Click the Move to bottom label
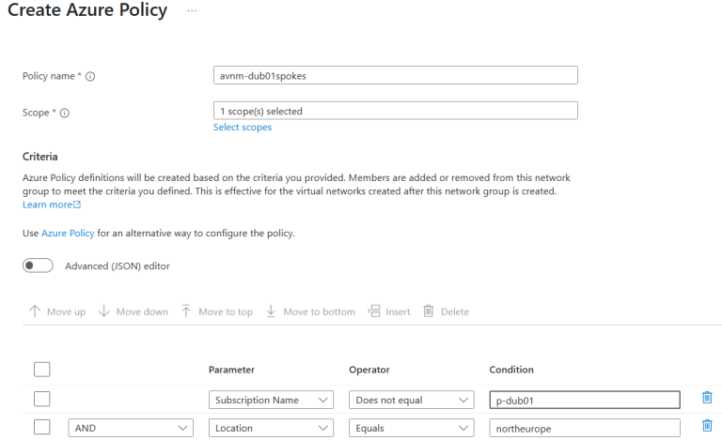Image resolution: width=722 pixels, height=440 pixels. 319,311
